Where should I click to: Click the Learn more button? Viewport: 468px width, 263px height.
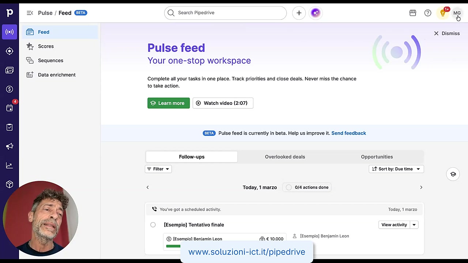click(x=169, y=103)
